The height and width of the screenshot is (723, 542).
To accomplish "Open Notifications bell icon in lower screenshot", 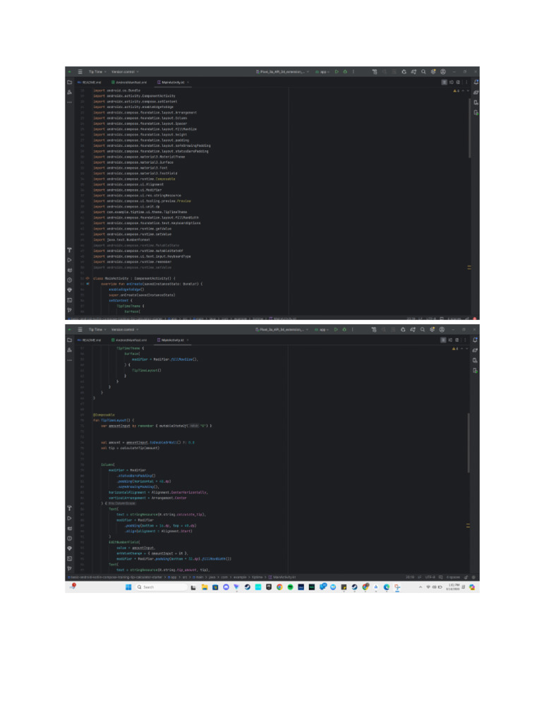I will 475,340.
